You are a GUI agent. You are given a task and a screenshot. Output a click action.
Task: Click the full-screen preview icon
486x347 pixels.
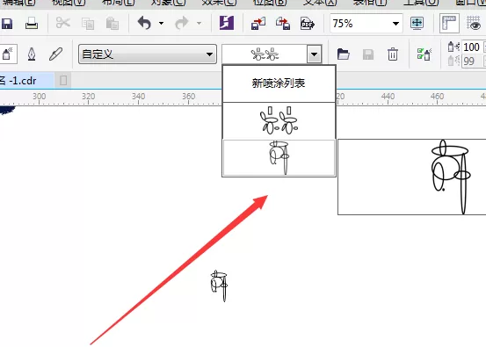click(417, 23)
